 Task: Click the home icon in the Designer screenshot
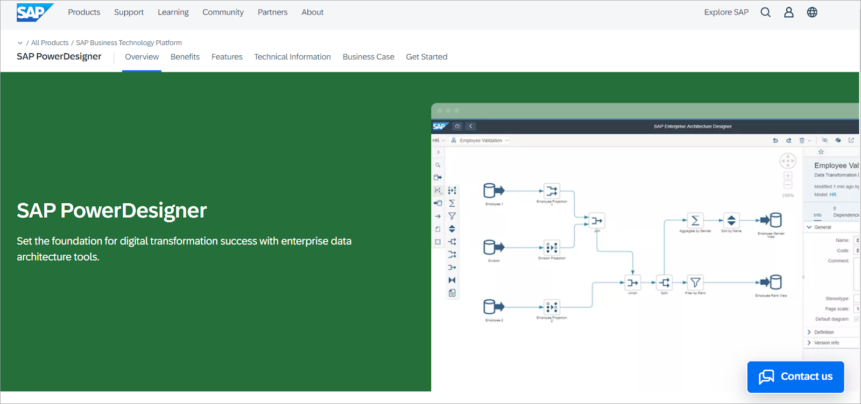(x=457, y=126)
